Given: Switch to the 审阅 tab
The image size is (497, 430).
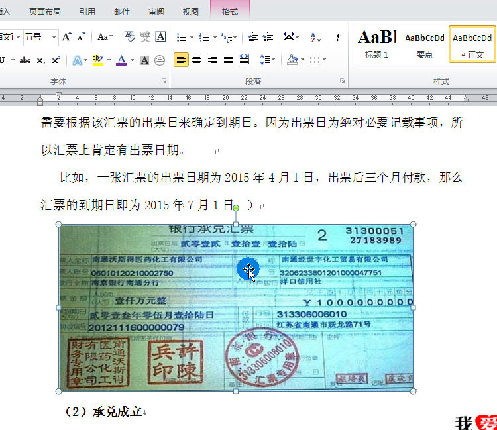Looking at the screenshot, I should (x=156, y=12).
